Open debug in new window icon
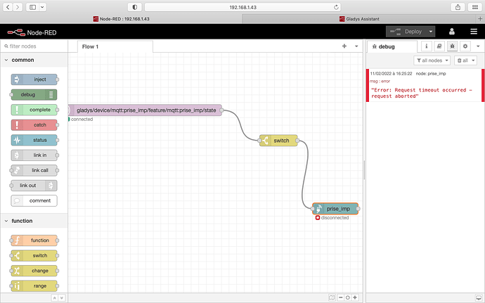The image size is (485, 303). coord(479,297)
